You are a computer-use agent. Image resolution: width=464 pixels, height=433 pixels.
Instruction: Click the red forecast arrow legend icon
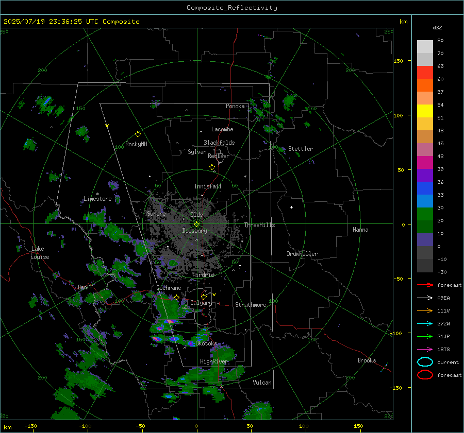click(425, 285)
